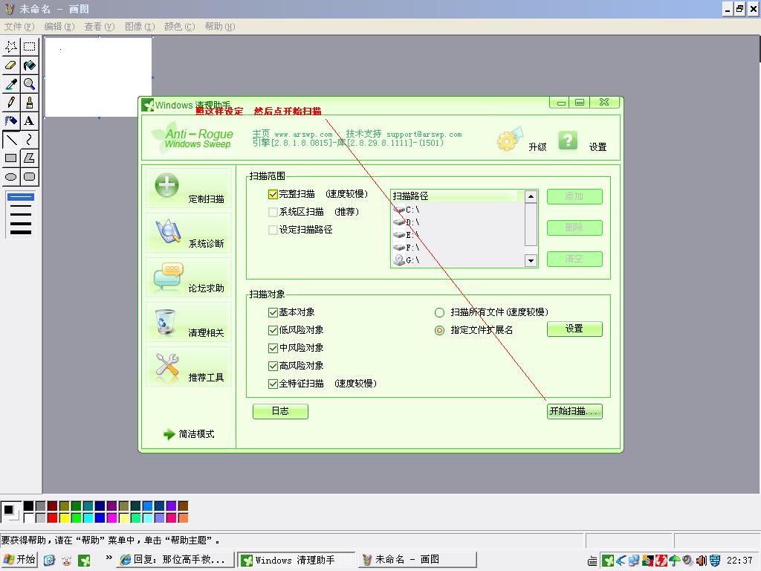The width and height of the screenshot is (761, 571).
Task: Open Paint 图像 menu
Action: pos(140,27)
